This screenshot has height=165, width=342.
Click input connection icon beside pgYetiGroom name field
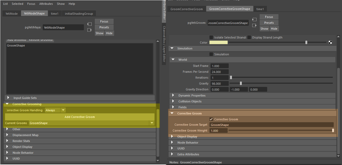pos(254,20)
